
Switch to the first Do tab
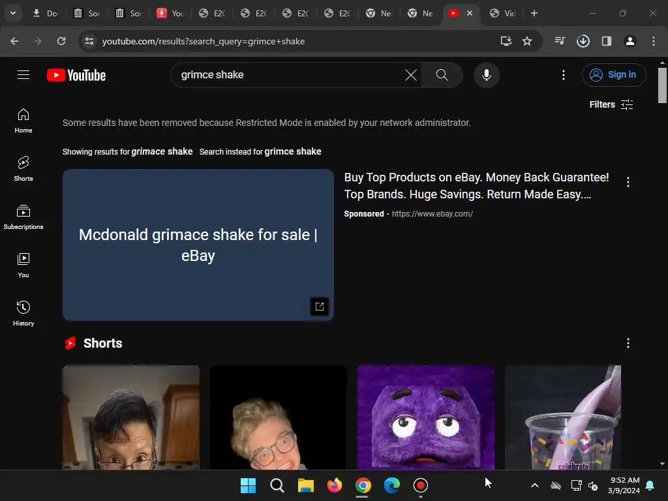(x=46, y=13)
